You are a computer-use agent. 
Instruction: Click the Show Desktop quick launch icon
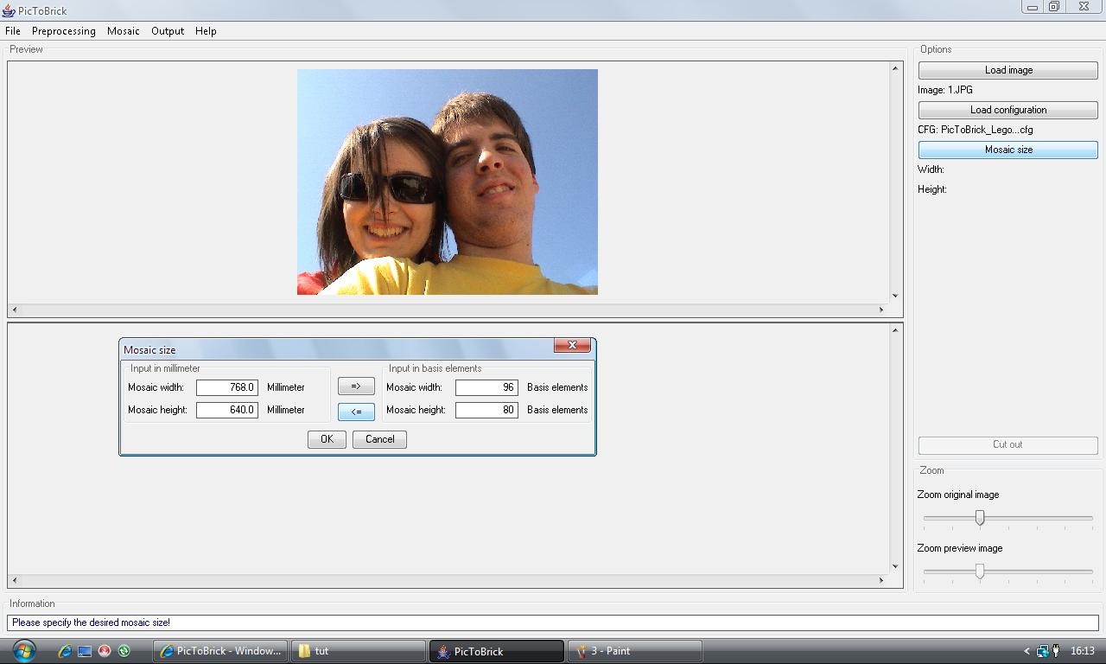[x=85, y=651]
